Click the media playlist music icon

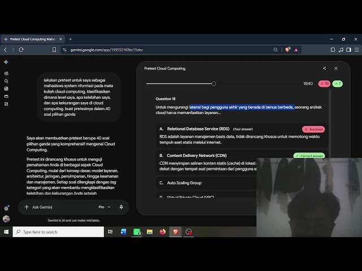click(x=341, y=50)
